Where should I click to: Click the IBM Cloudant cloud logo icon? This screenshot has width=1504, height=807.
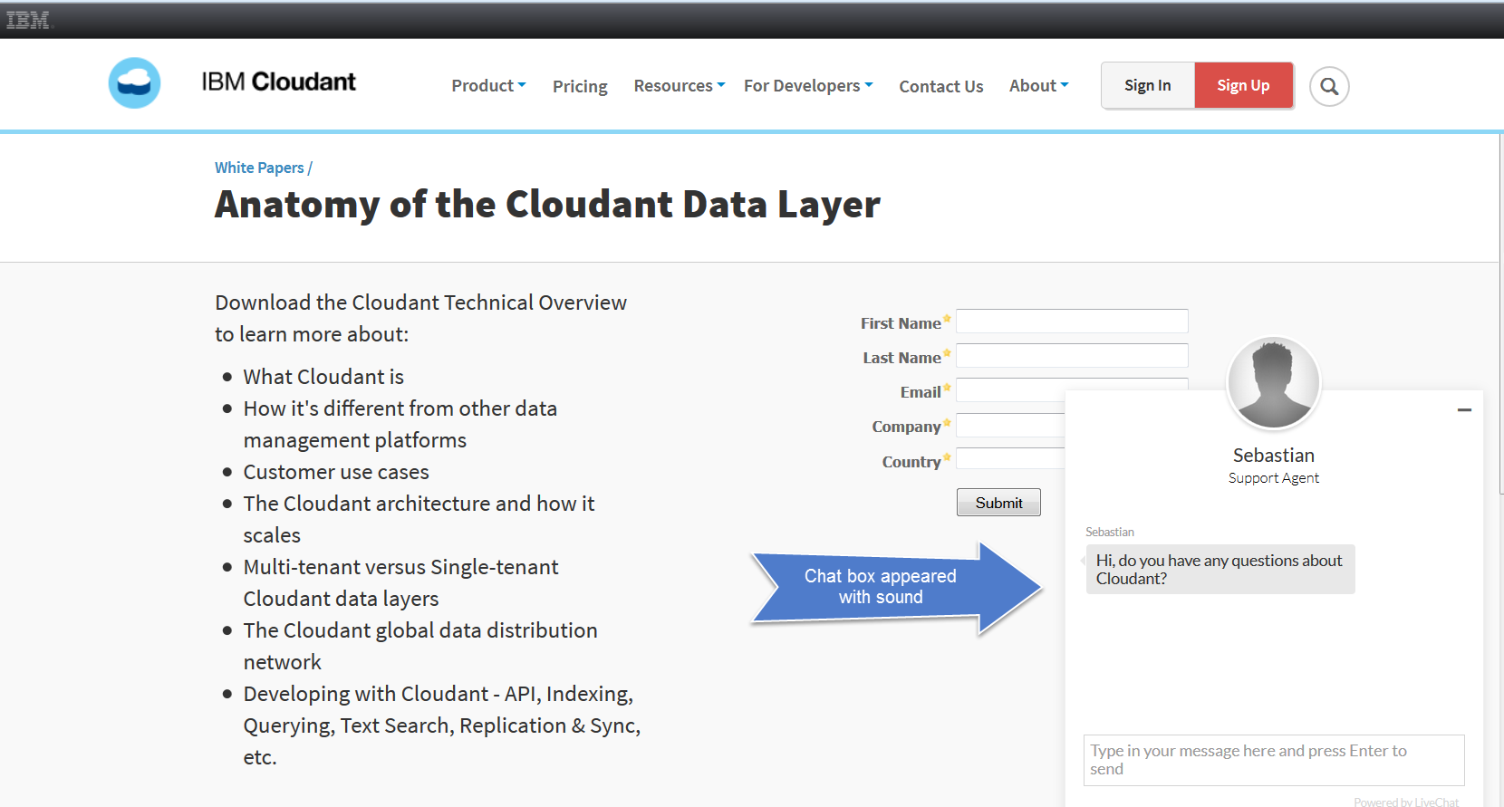(134, 83)
